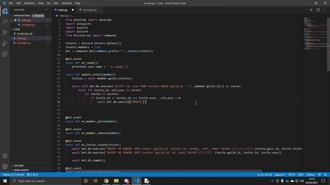Split the editor to the right

(318, 10)
